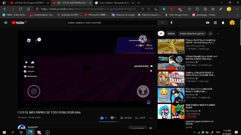Open the NEW FRIDAY NIGHT FUNKIN' MODS link
This screenshot has width=241, height=135.
tap(200, 106)
